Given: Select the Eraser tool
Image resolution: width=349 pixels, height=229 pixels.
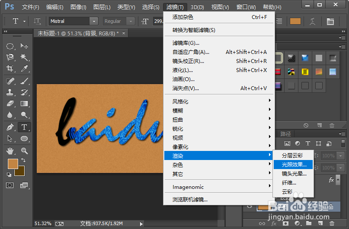Looking at the screenshot, I should point(10,104).
